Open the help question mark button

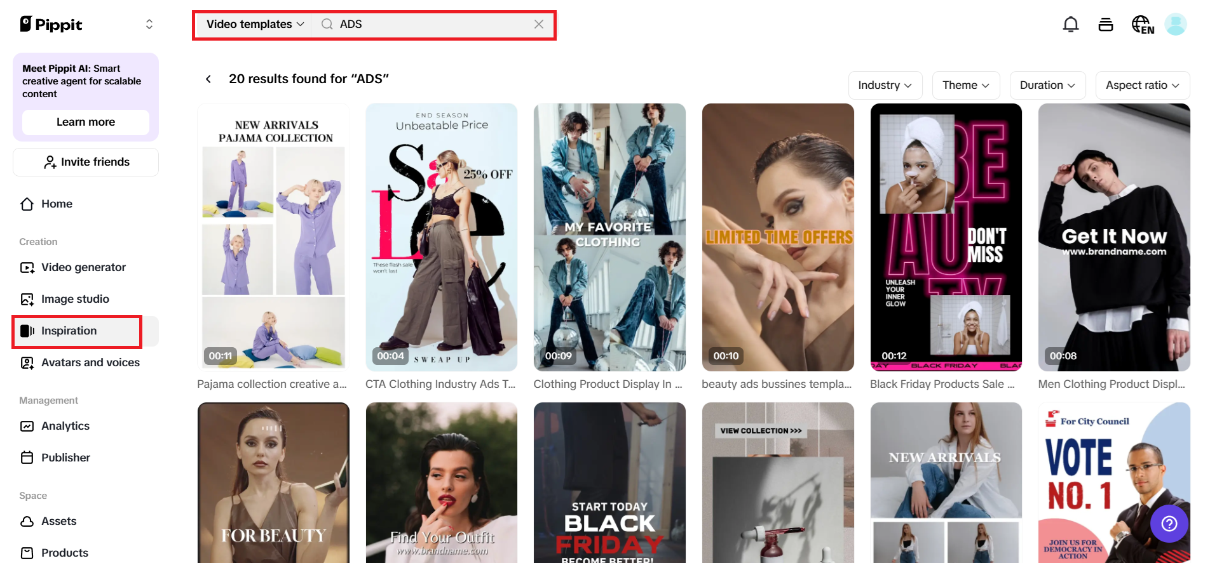coord(1169,524)
